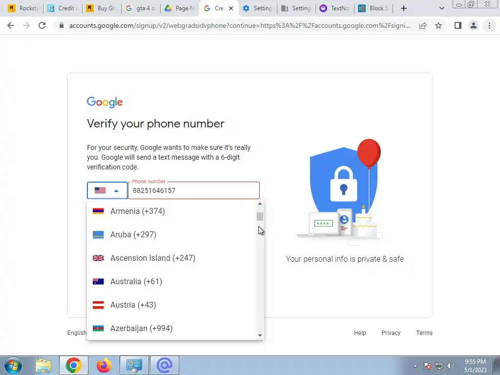The image size is (500, 375).
Task: Select Azerbaijan (+994)
Action: coord(171,329)
